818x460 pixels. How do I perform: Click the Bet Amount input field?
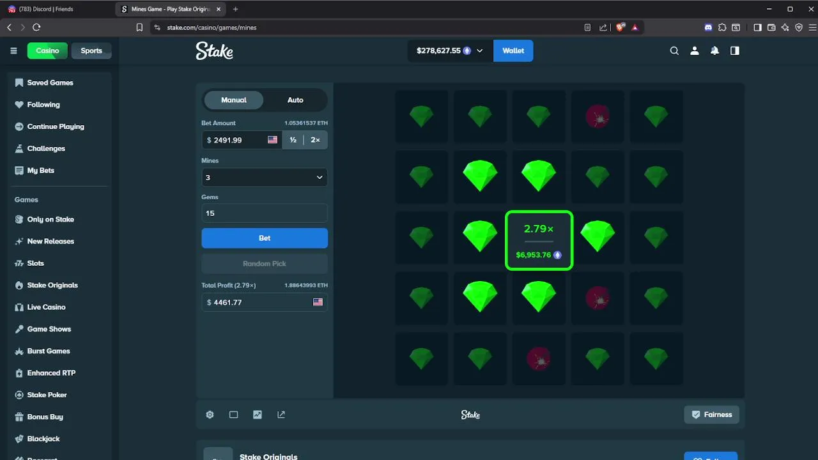click(242, 140)
